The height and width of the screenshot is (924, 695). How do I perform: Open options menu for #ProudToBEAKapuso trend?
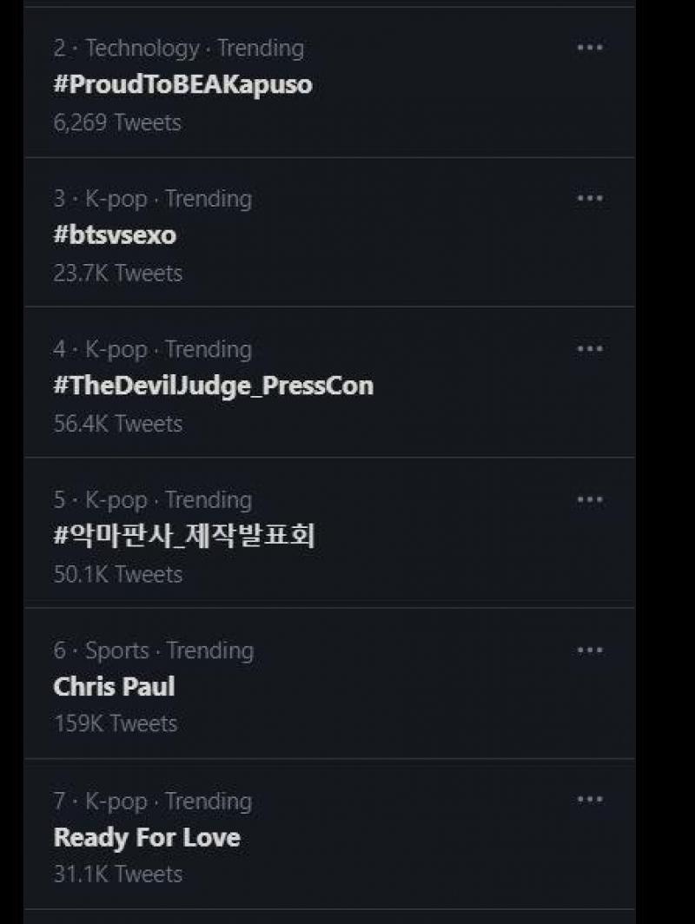coord(590,48)
